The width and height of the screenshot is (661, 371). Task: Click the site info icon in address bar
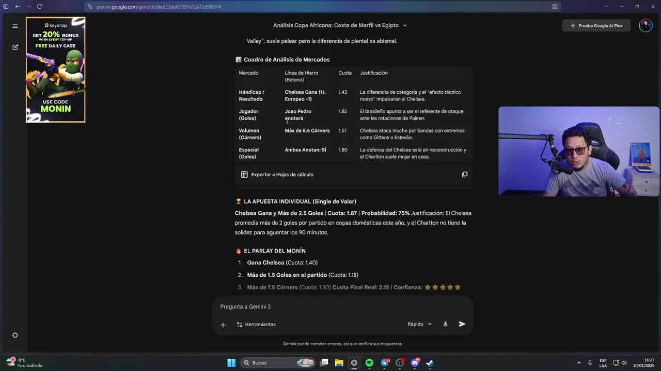[x=90, y=7]
